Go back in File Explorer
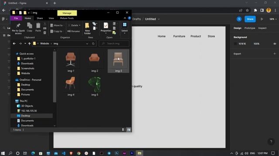Viewport: 279px width, 156px height. pos(14,43)
